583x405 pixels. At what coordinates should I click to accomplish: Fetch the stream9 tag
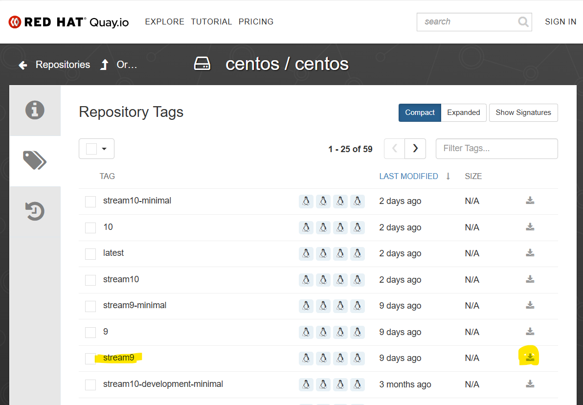(x=530, y=358)
